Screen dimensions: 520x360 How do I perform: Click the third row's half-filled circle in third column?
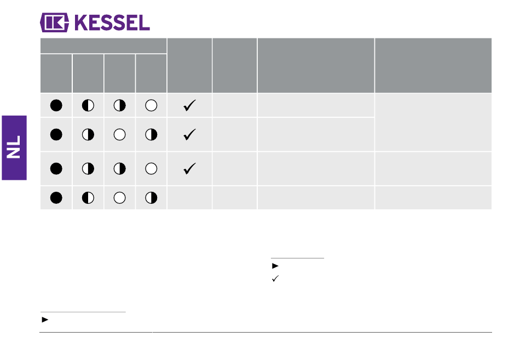click(119, 169)
